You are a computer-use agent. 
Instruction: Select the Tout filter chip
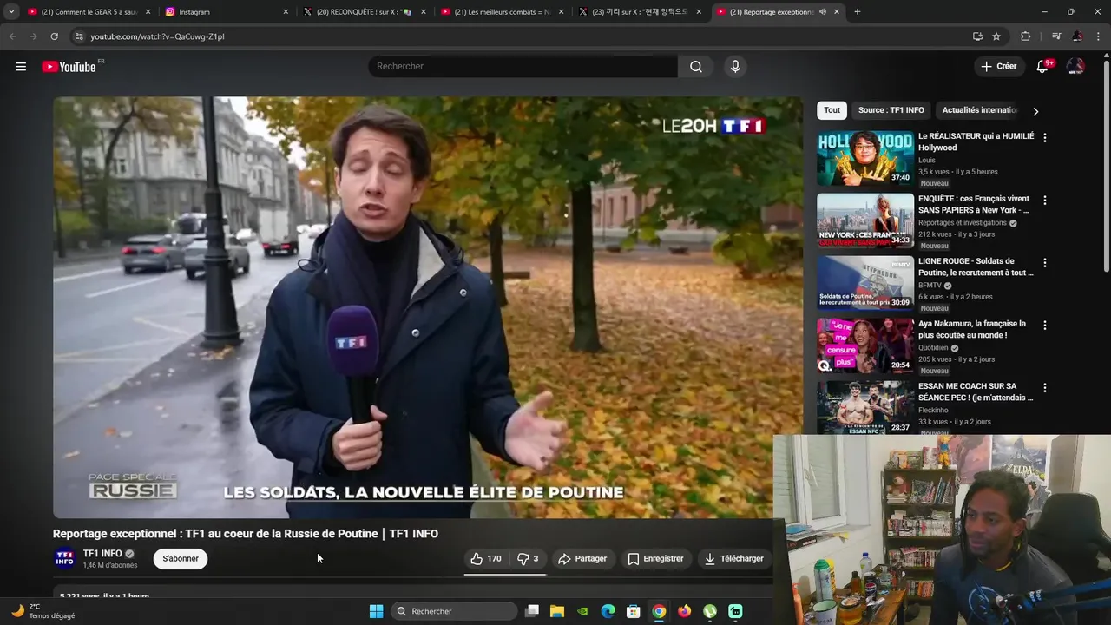[832, 110]
